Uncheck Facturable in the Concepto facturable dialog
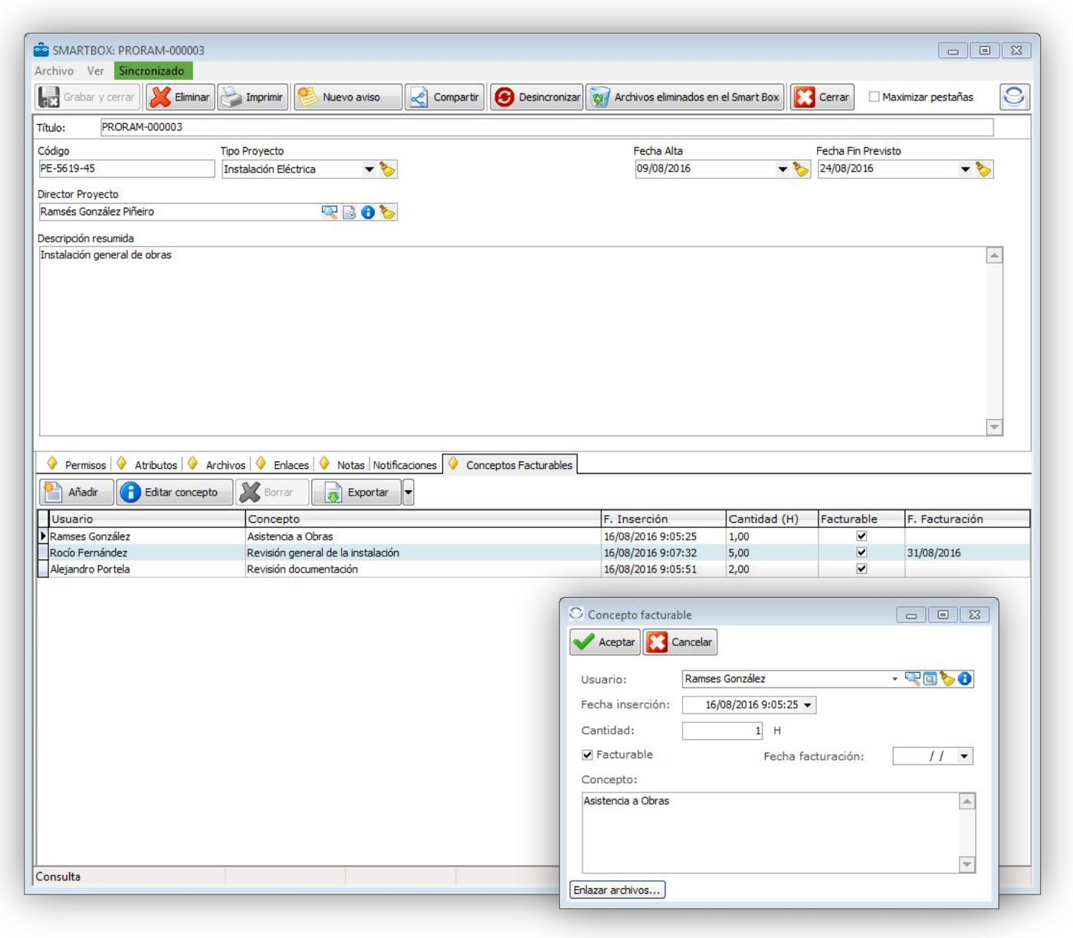The width and height of the screenshot is (1073, 938). pyautogui.click(x=587, y=755)
